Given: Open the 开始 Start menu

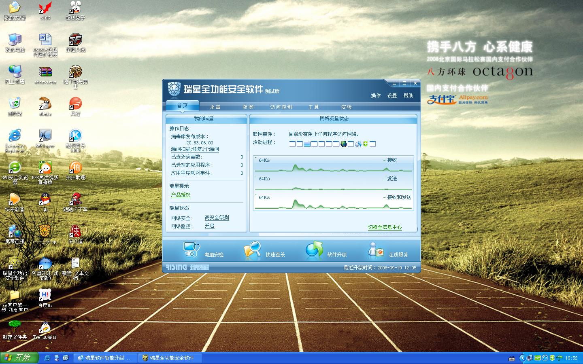Looking at the screenshot, I should pyautogui.click(x=19, y=358).
